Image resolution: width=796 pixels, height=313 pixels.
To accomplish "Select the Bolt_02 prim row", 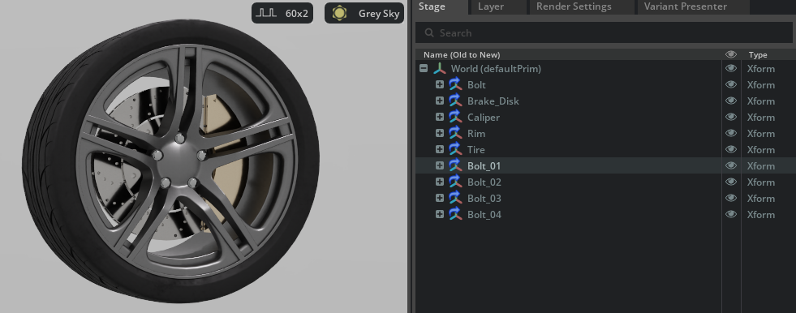I will coord(605,182).
